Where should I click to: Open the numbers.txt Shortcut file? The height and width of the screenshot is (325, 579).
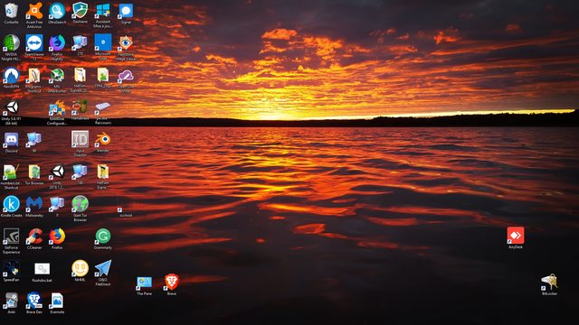coord(11,172)
